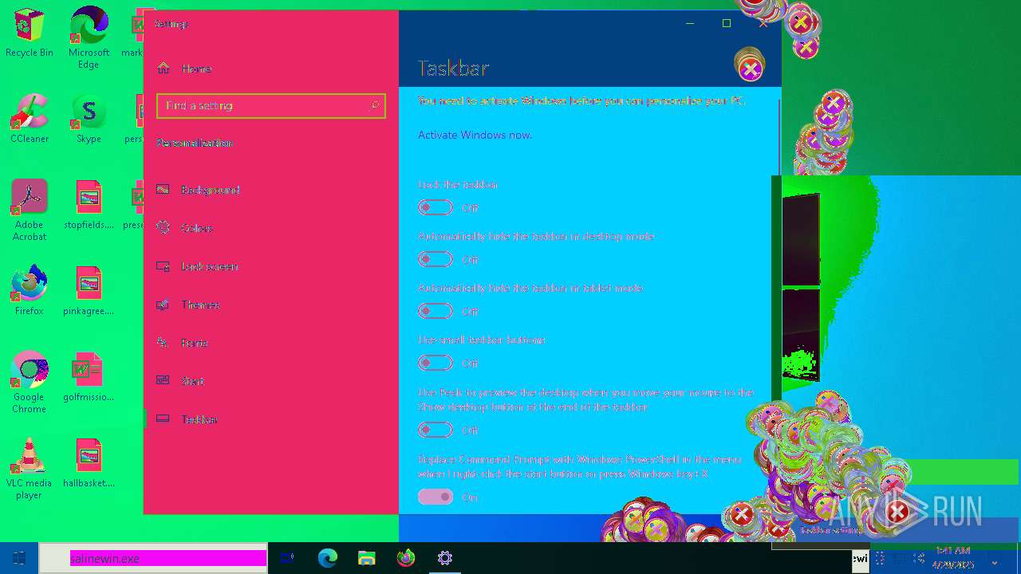1021x574 pixels.
Task: Toggle Use Peek to preview desktop
Action: coord(436,430)
